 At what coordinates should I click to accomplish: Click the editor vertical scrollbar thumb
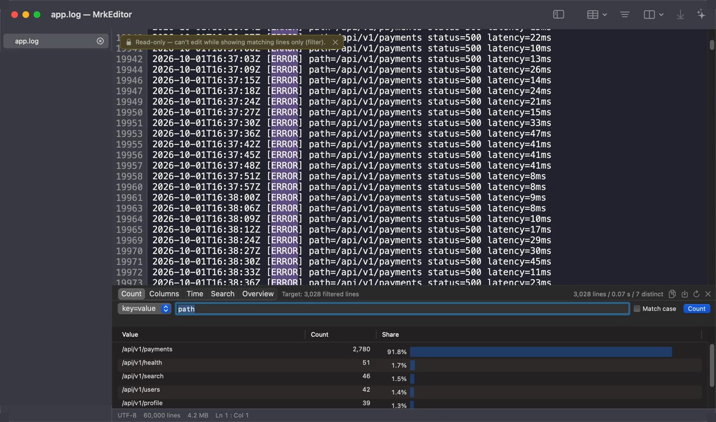tap(712, 45)
